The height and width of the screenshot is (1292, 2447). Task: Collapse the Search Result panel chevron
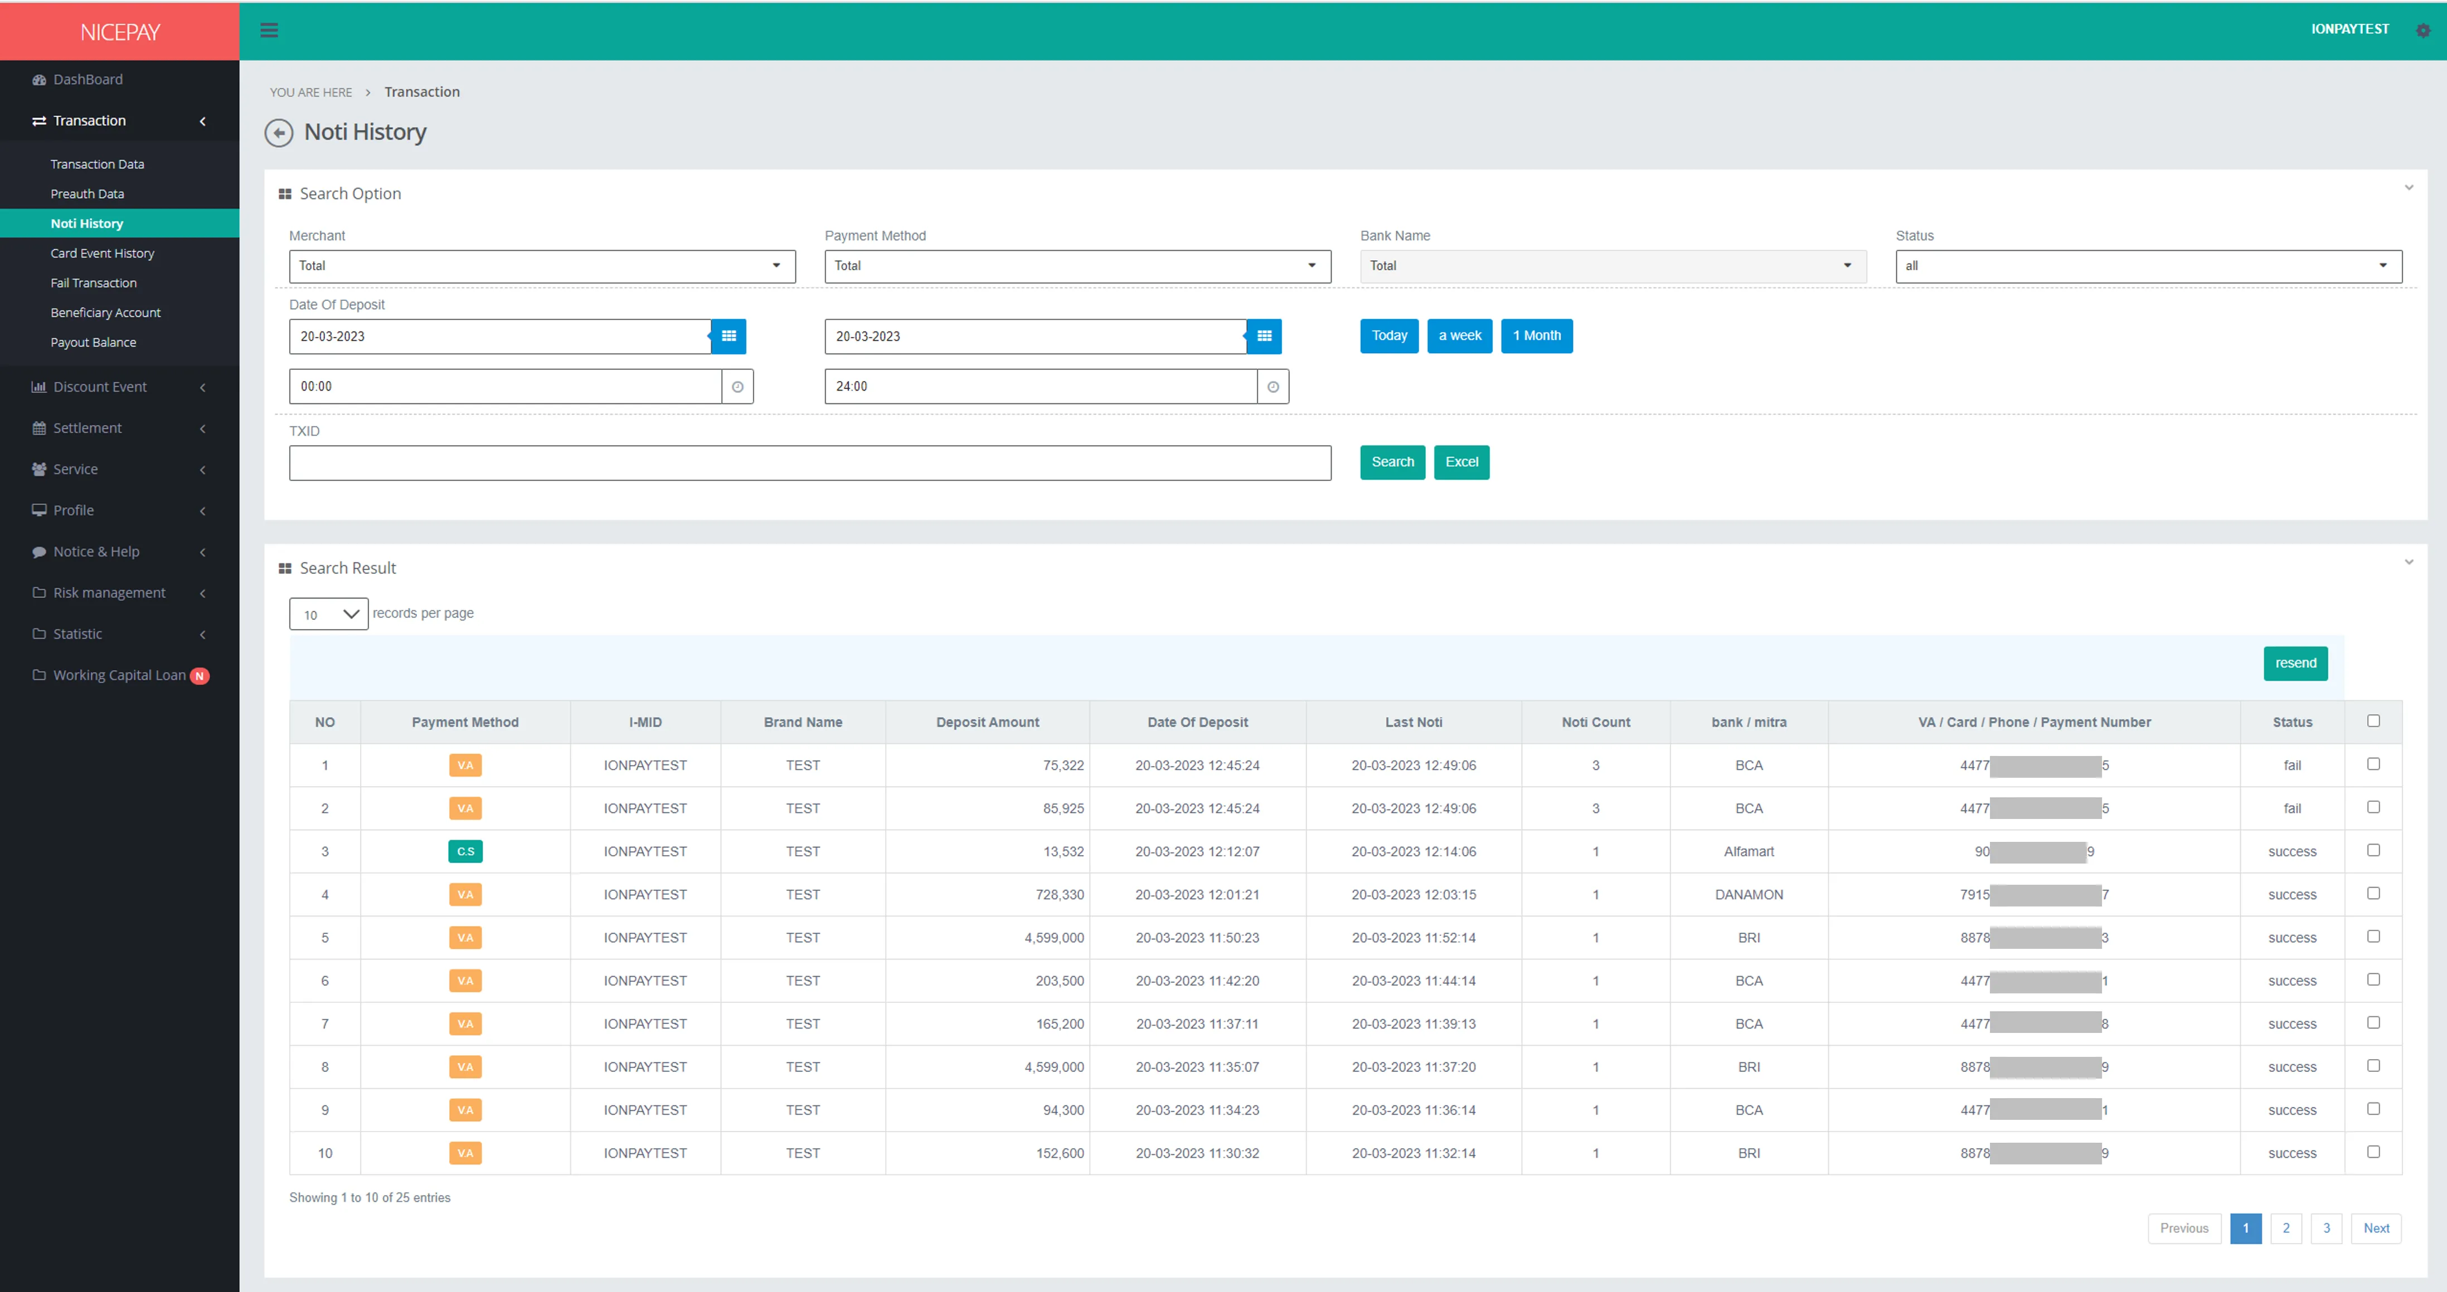(2409, 562)
